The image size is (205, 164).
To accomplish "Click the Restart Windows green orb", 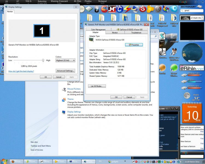I will 174,70.
